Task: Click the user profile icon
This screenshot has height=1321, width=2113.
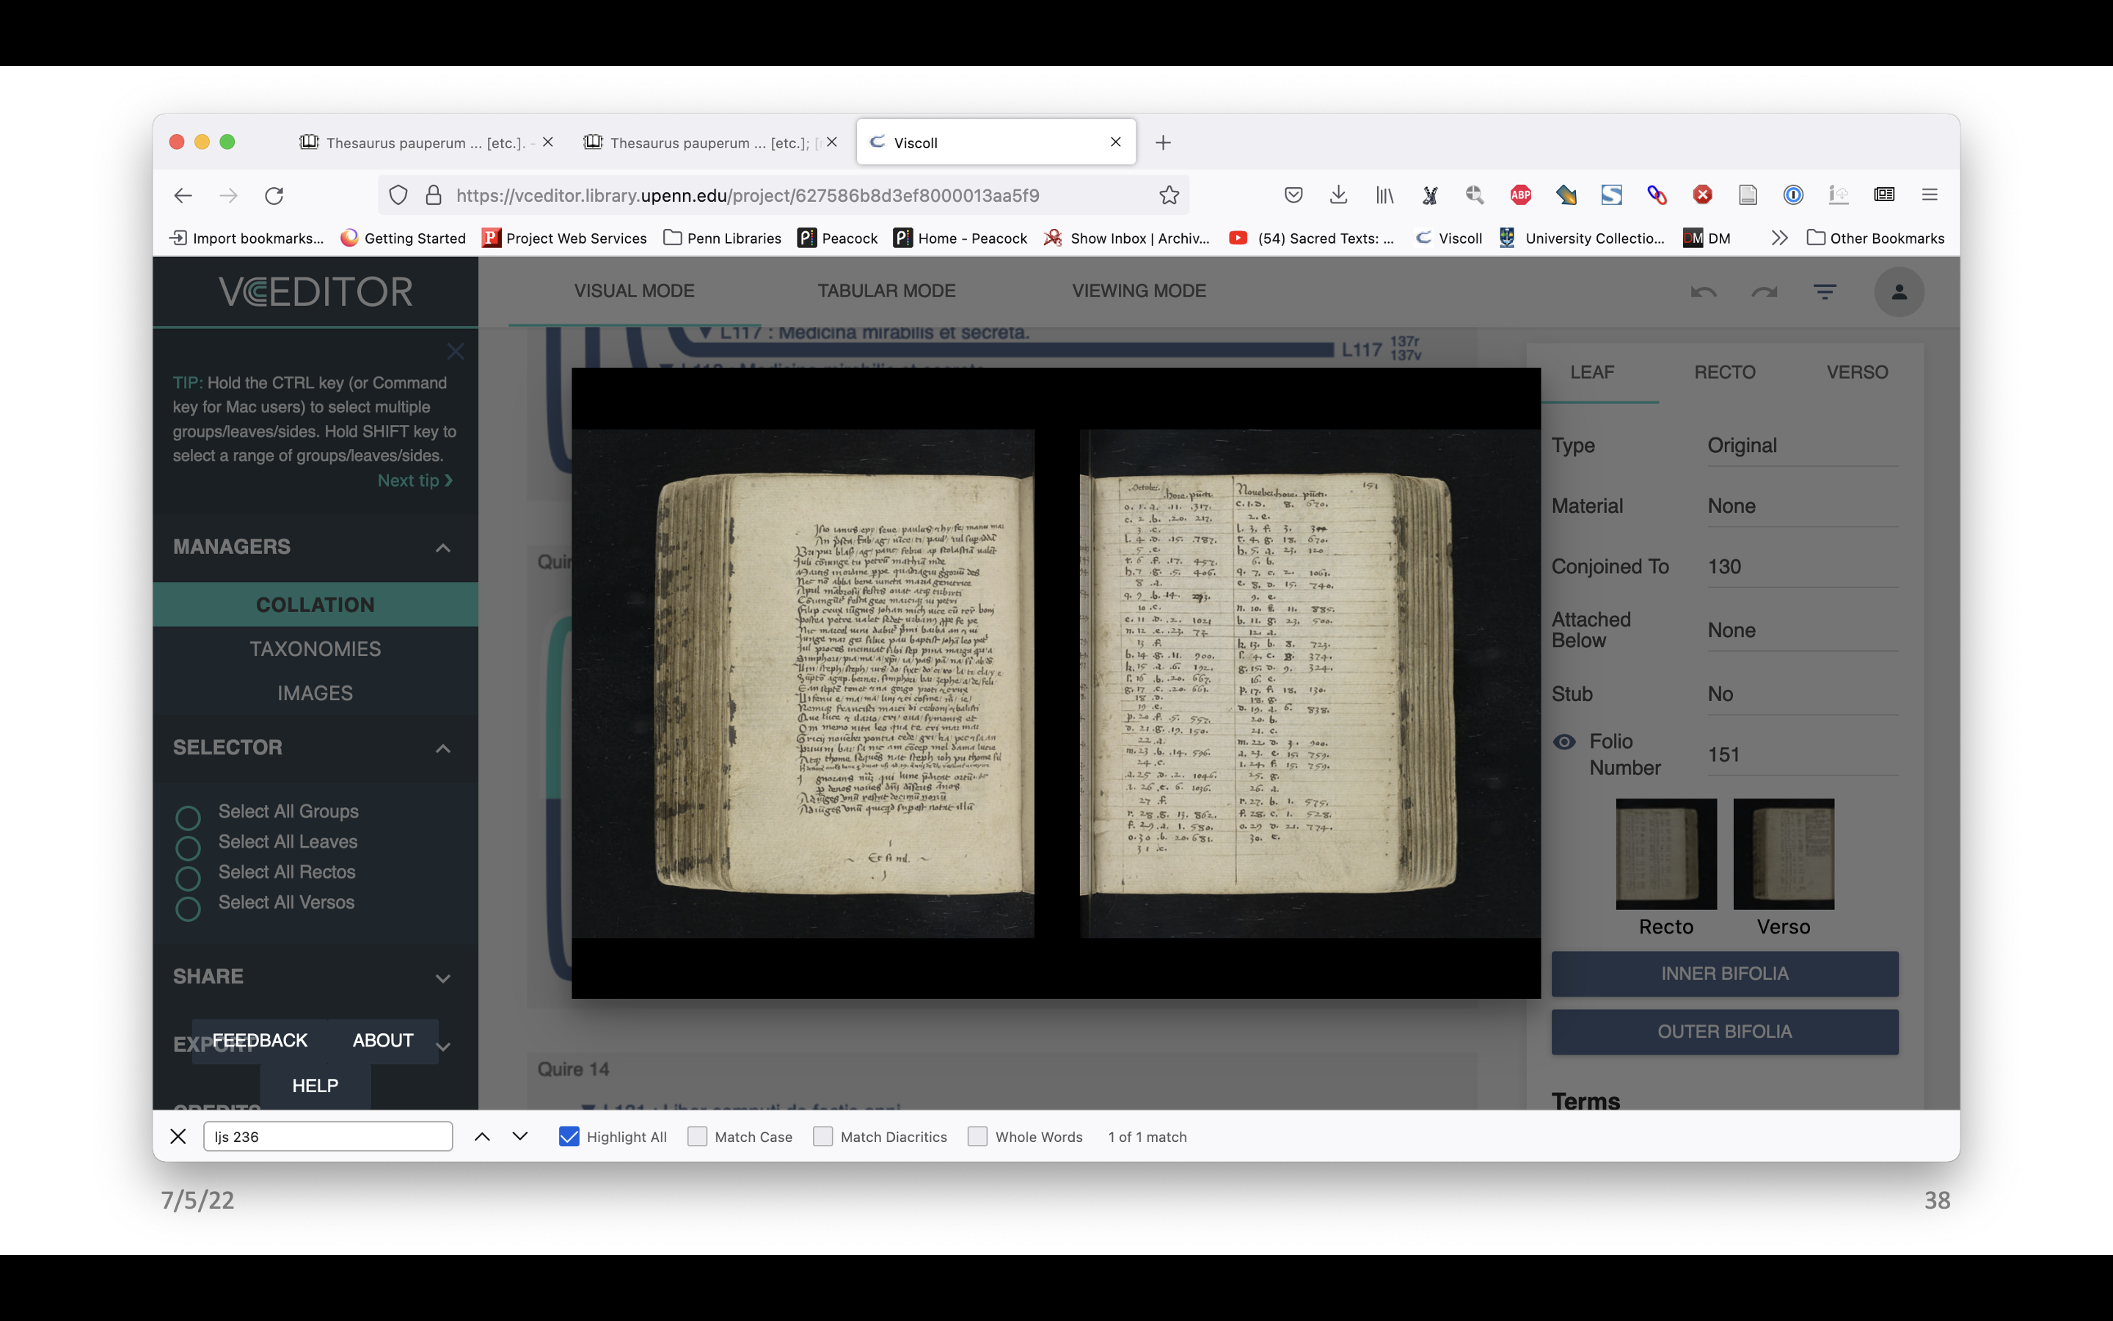Action: click(x=1900, y=292)
